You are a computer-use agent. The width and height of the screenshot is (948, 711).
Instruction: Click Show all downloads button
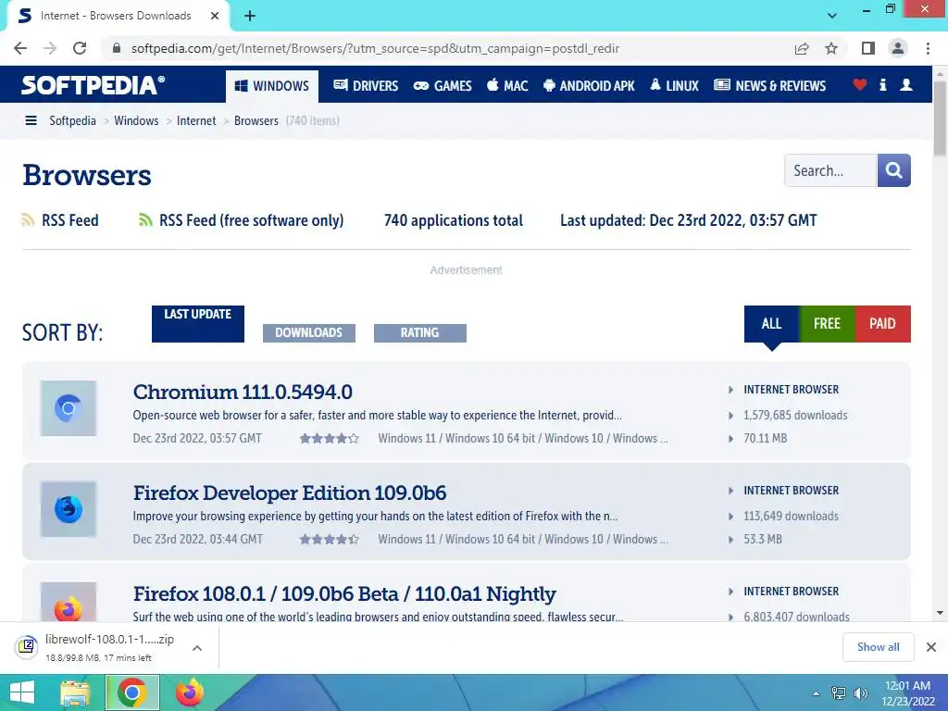point(878,647)
